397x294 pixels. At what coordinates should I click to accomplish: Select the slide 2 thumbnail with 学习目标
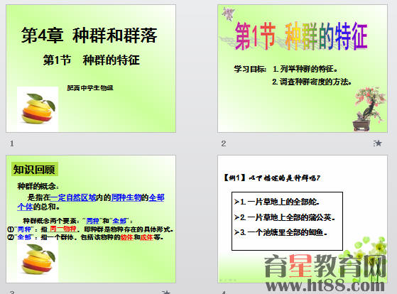(x=303, y=68)
